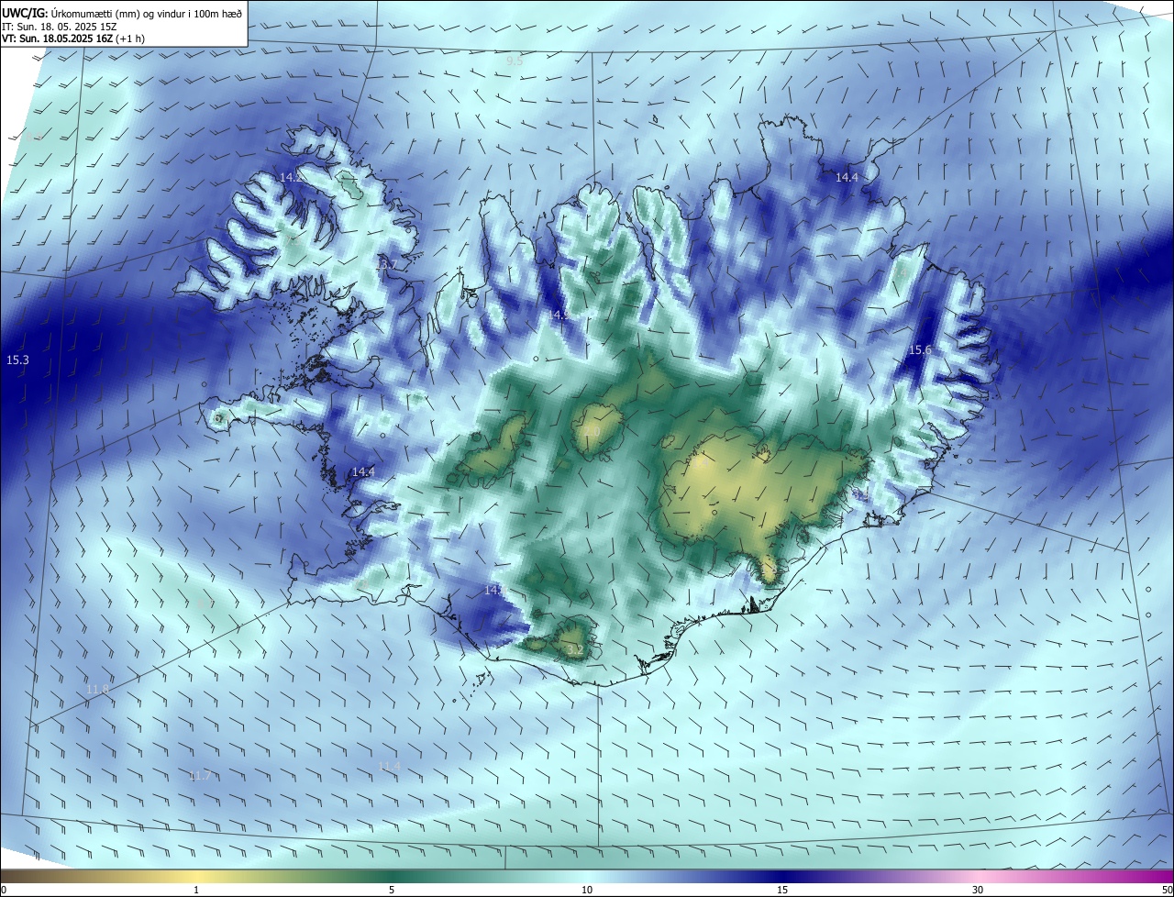
Task: Click the 11.4 value label over the ocean
Action: (389, 766)
